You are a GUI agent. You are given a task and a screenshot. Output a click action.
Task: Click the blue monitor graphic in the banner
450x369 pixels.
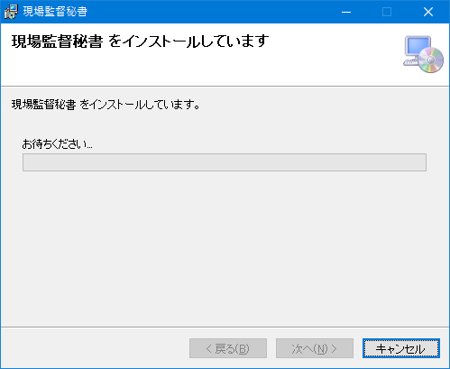coord(418,46)
